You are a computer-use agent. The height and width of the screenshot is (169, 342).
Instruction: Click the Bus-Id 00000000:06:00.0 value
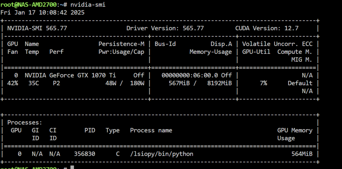[x=190, y=75]
